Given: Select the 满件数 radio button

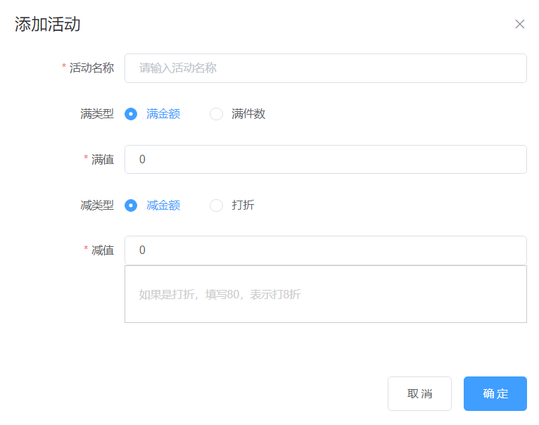Looking at the screenshot, I should point(216,114).
